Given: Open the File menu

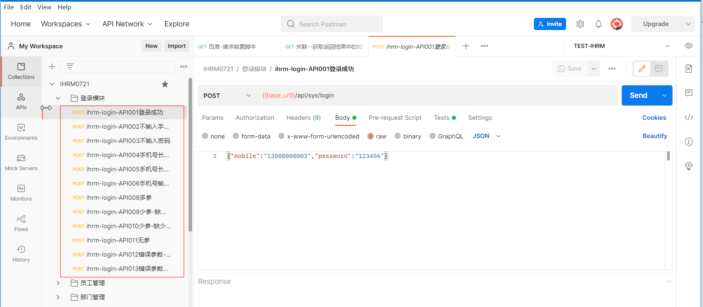Looking at the screenshot, I should pos(9,7).
